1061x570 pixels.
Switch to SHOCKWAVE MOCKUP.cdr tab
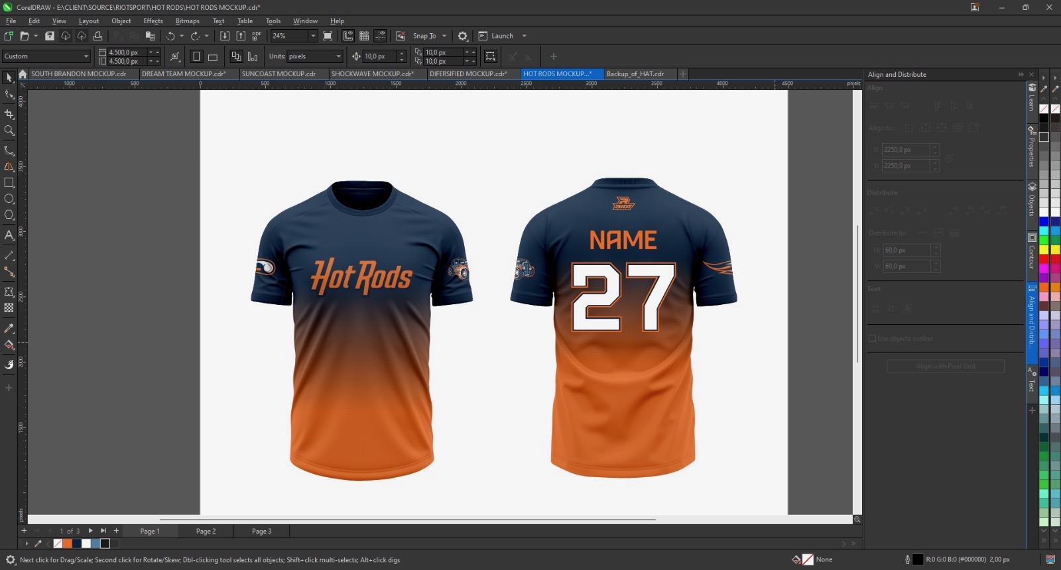(373, 74)
